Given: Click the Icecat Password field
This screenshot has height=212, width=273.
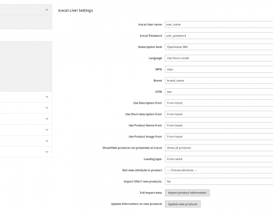Looking at the screenshot, I should pos(219,36).
